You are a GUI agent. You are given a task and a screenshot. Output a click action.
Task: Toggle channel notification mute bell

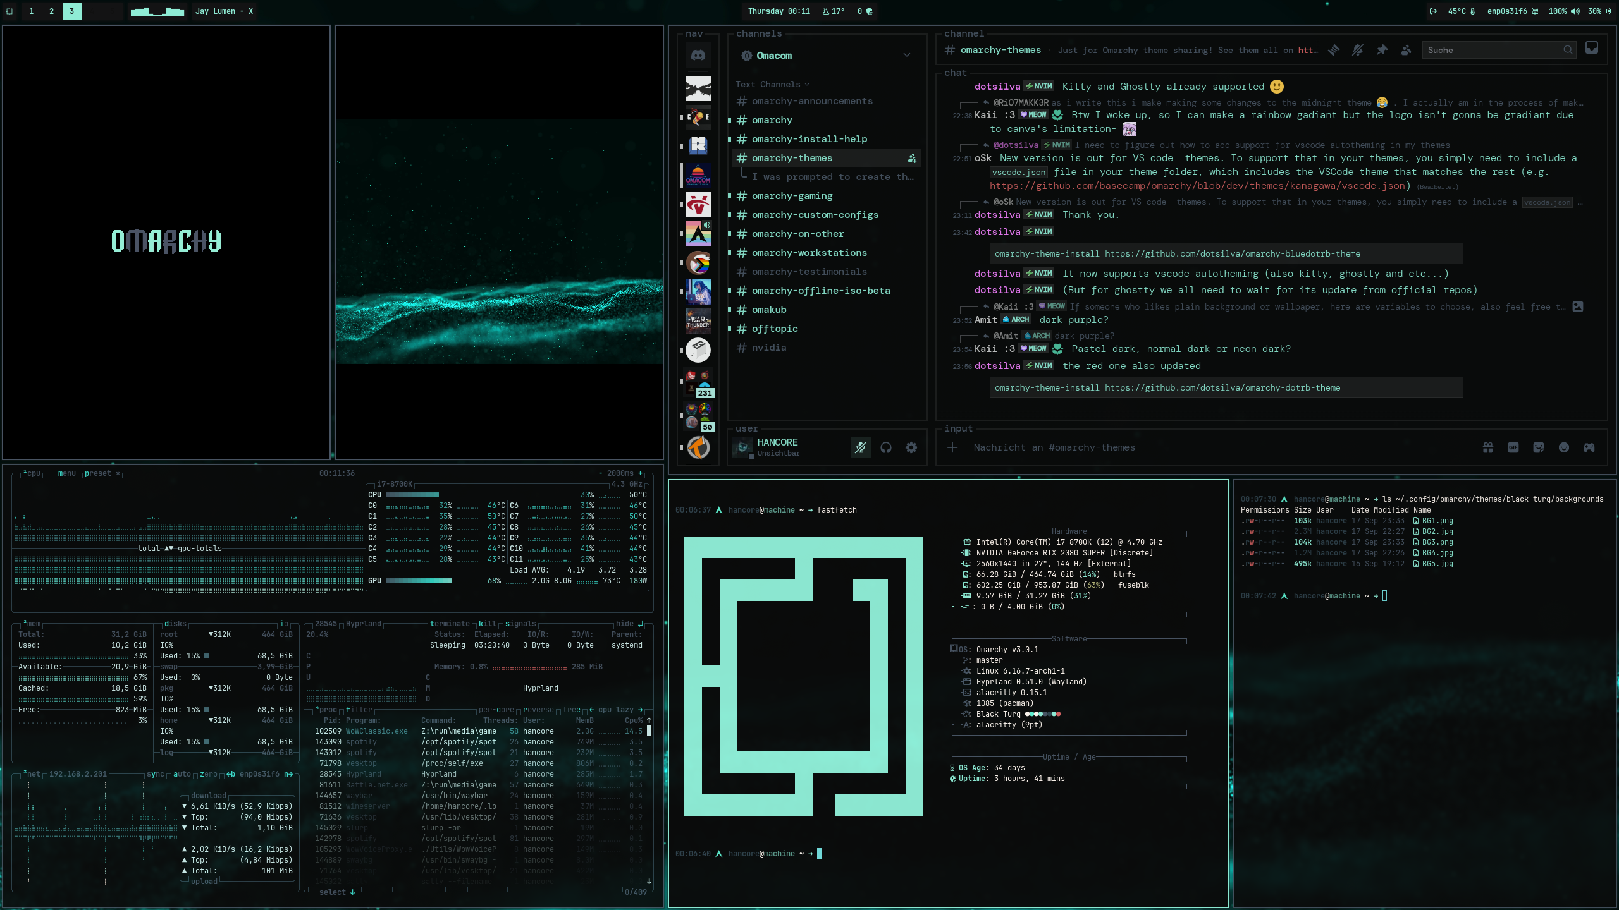pos(1358,50)
